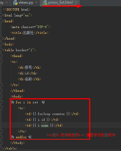Click the th header text 序号
Screen dimensions: 121x151
tap(29, 67)
